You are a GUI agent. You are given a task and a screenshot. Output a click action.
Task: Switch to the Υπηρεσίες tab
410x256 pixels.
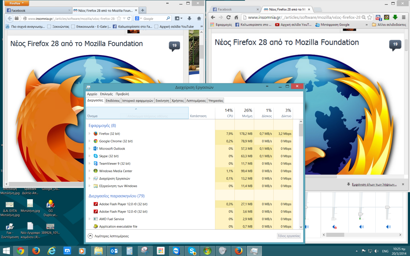coord(216,101)
